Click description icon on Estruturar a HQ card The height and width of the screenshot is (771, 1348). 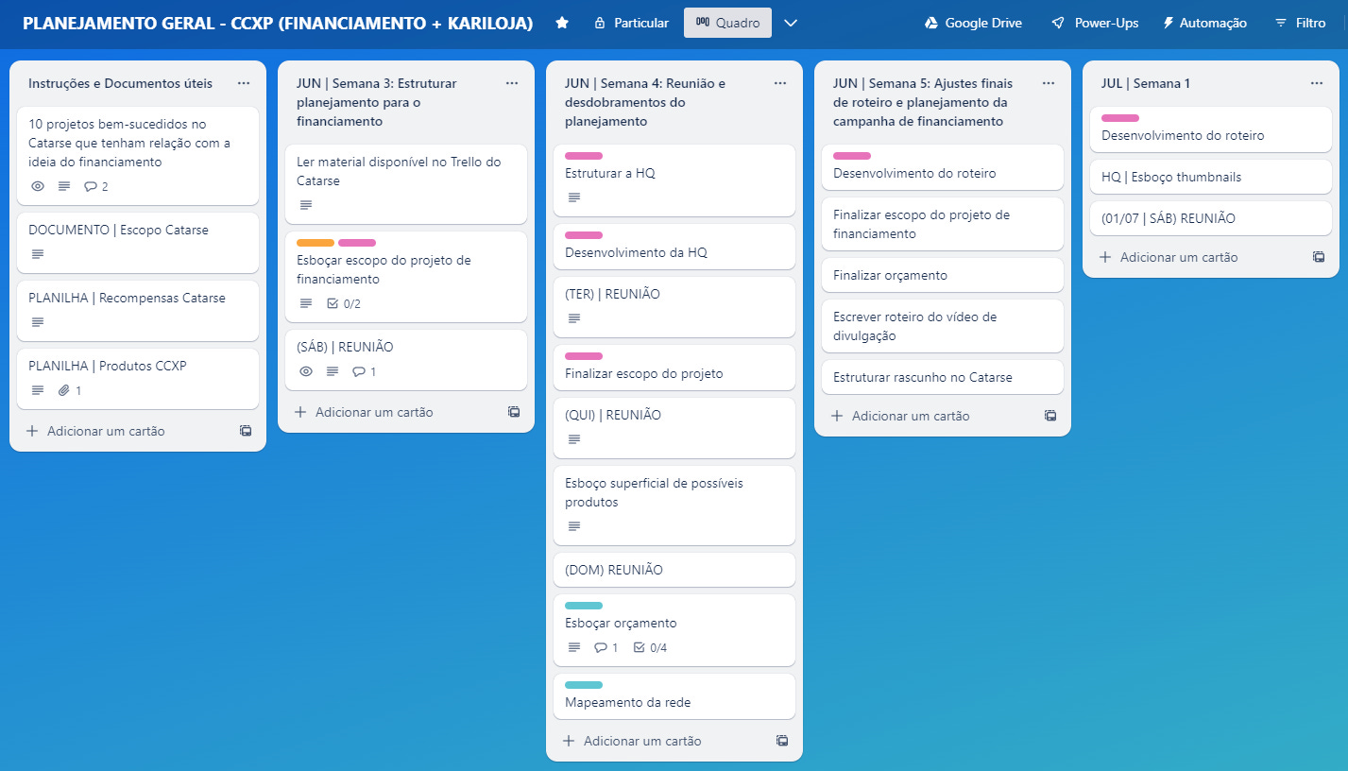[x=574, y=197]
